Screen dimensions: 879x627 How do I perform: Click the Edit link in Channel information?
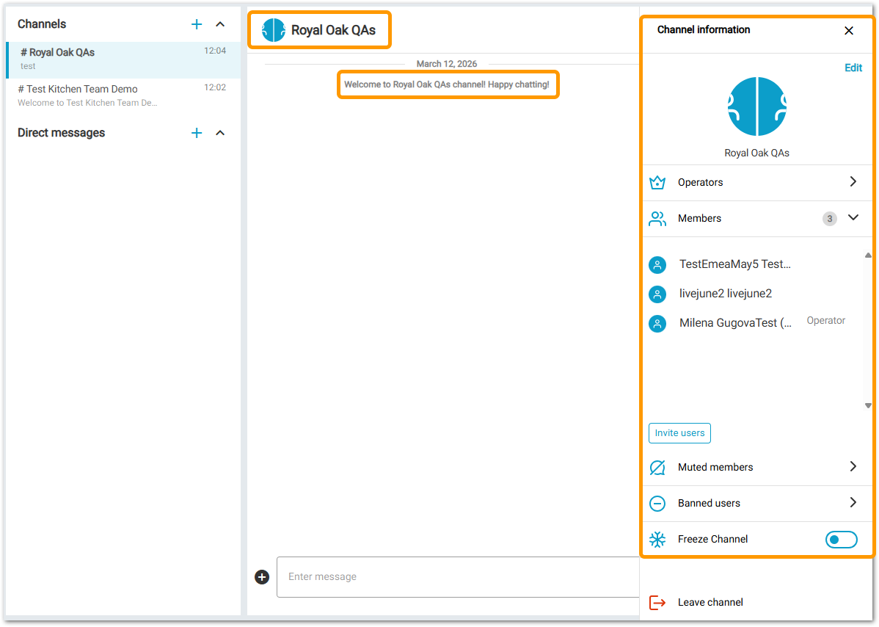[x=853, y=68]
